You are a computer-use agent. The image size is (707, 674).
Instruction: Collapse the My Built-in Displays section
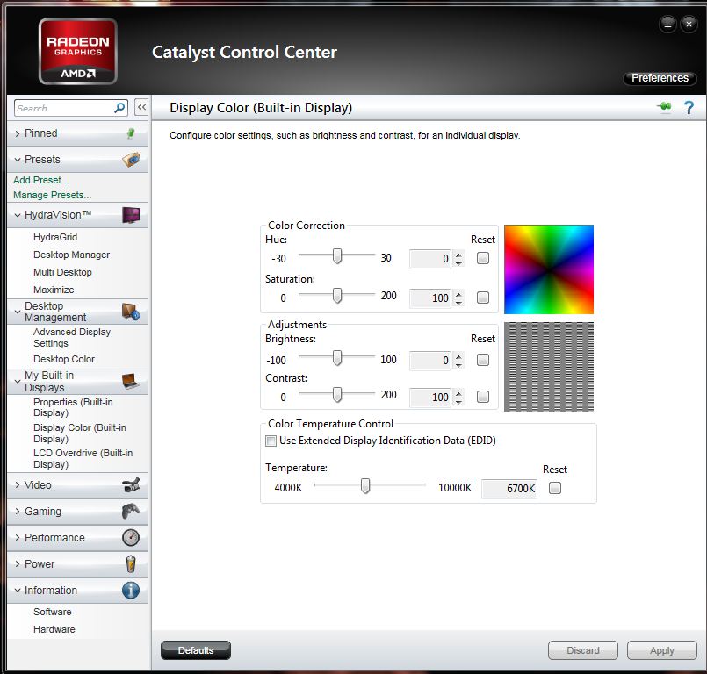pyautogui.click(x=18, y=381)
